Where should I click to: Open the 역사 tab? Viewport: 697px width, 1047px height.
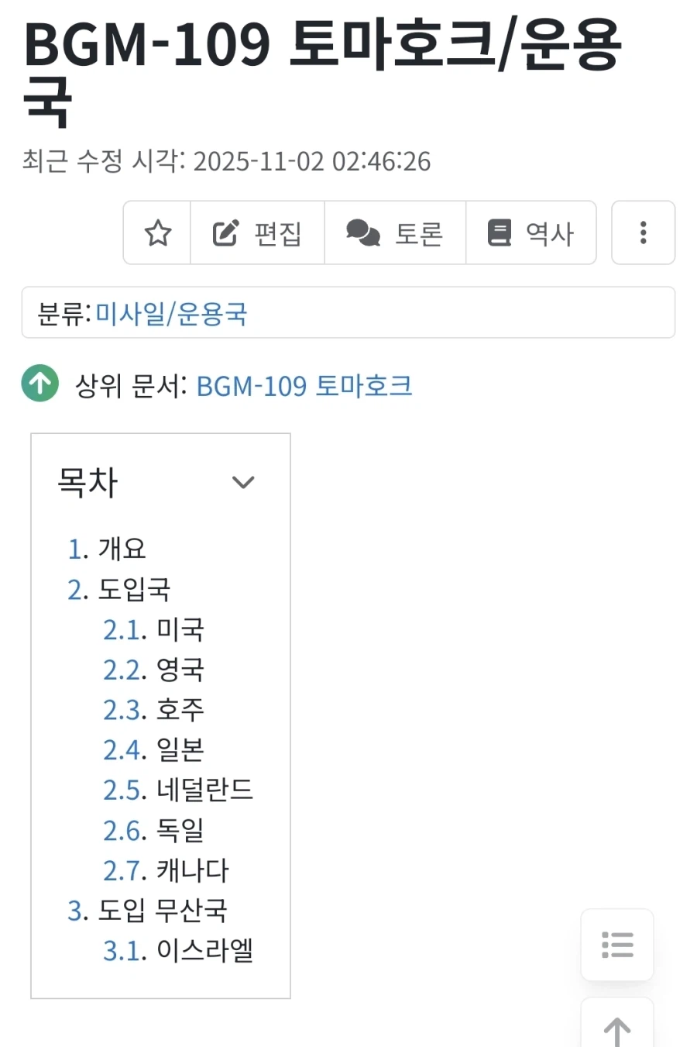(531, 232)
